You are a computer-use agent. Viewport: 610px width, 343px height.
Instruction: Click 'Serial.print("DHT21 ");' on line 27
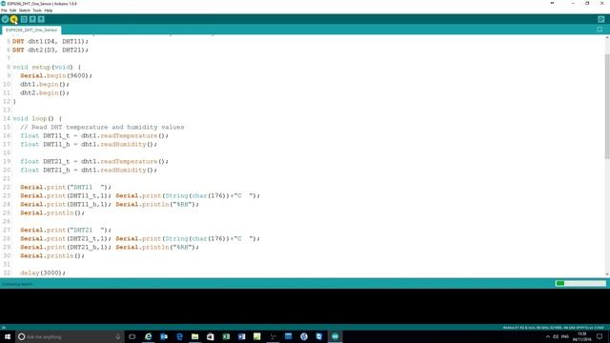pyautogui.click(x=66, y=230)
